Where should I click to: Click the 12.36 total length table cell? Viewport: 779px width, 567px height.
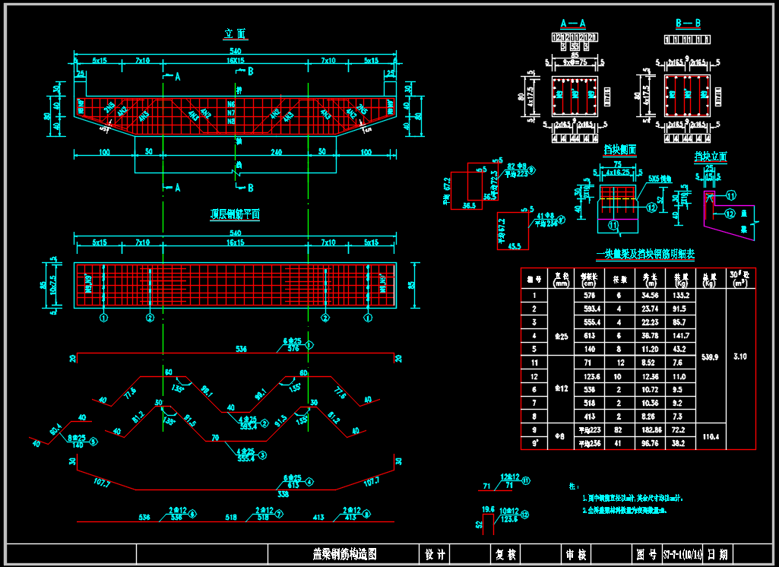(650, 377)
